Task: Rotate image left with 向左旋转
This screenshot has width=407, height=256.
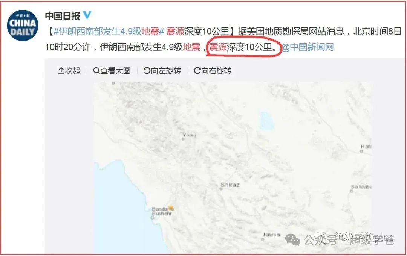Action: pyautogui.click(x=162, y=70)
